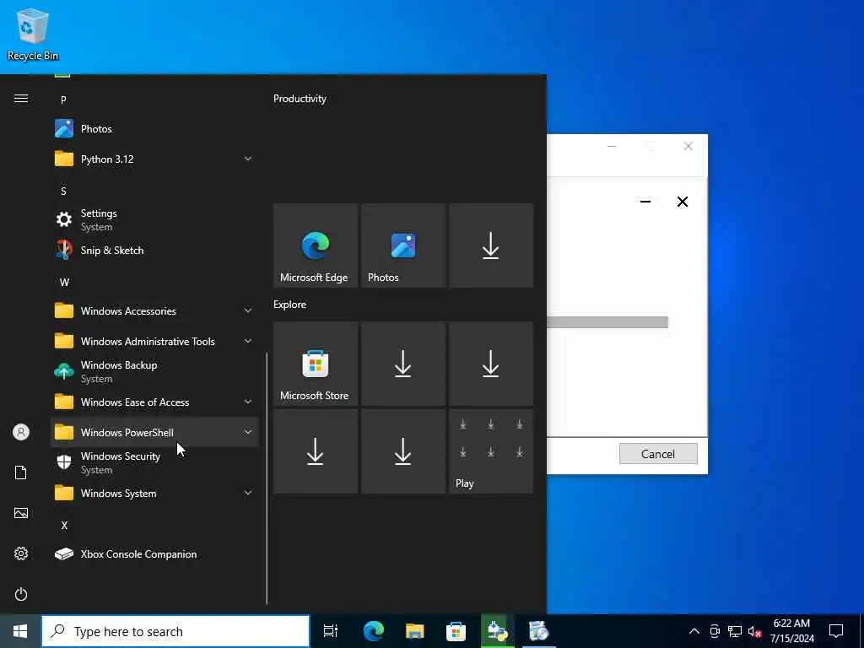Click the installer app icon on the taskbar

click(x=498, y=631)
